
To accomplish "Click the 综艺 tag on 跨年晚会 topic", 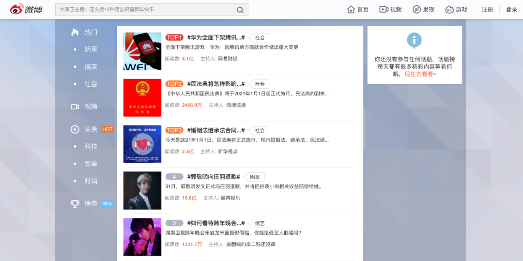I will (259, 223).
